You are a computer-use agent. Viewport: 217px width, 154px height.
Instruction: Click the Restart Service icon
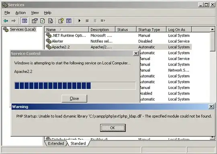coord(103,21)
